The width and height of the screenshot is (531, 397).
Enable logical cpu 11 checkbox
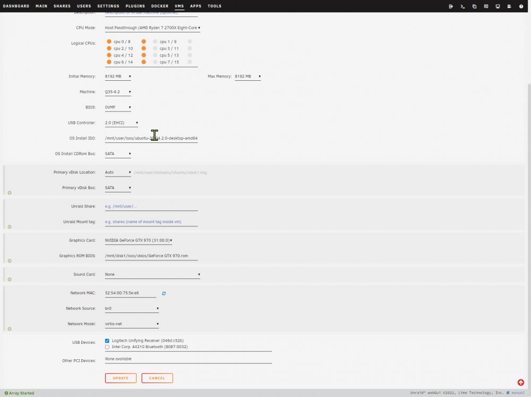pos(190,48)
